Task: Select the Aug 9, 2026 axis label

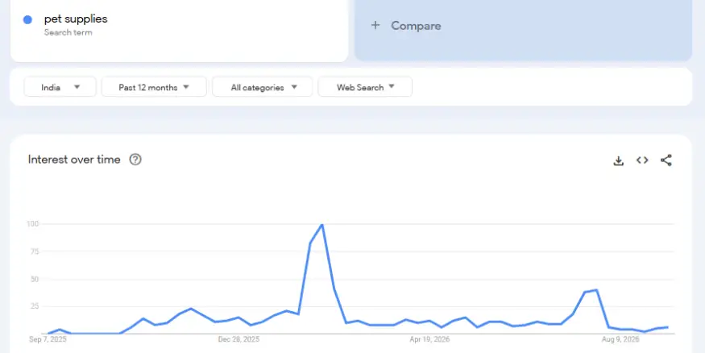Action: tap(620, 339)
